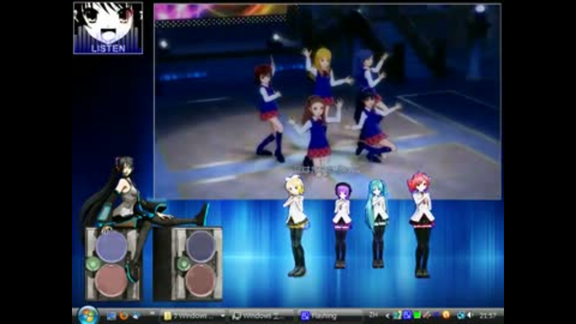Click the Show Desktop quick launch icon
The image size is (576, 324).
click(111, 316)
